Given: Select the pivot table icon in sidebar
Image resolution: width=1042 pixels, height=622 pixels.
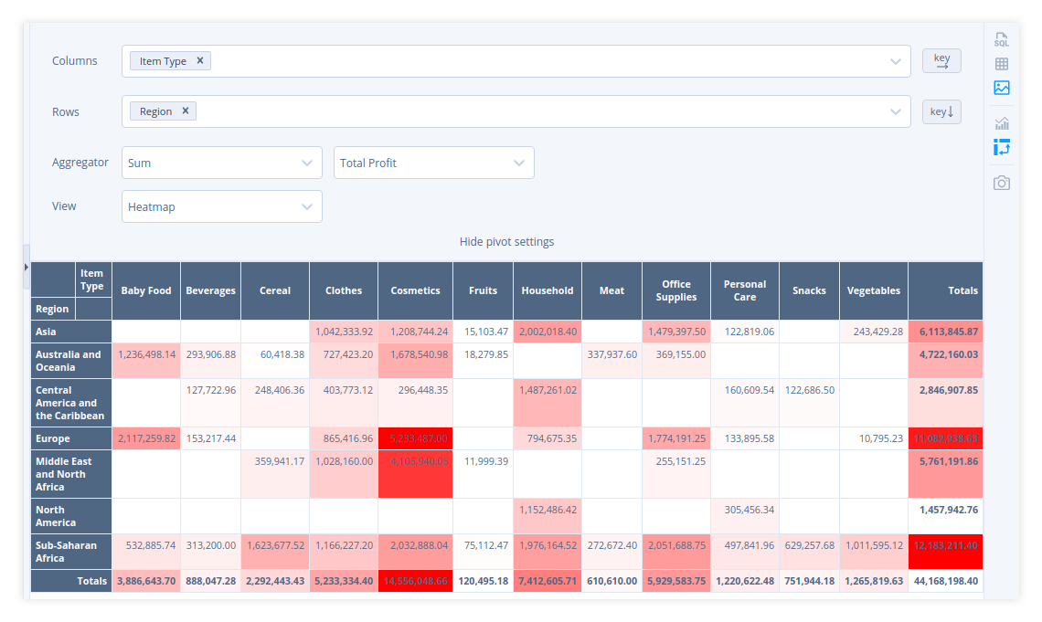Looking at the screenshot, I should click(1002, 146).
